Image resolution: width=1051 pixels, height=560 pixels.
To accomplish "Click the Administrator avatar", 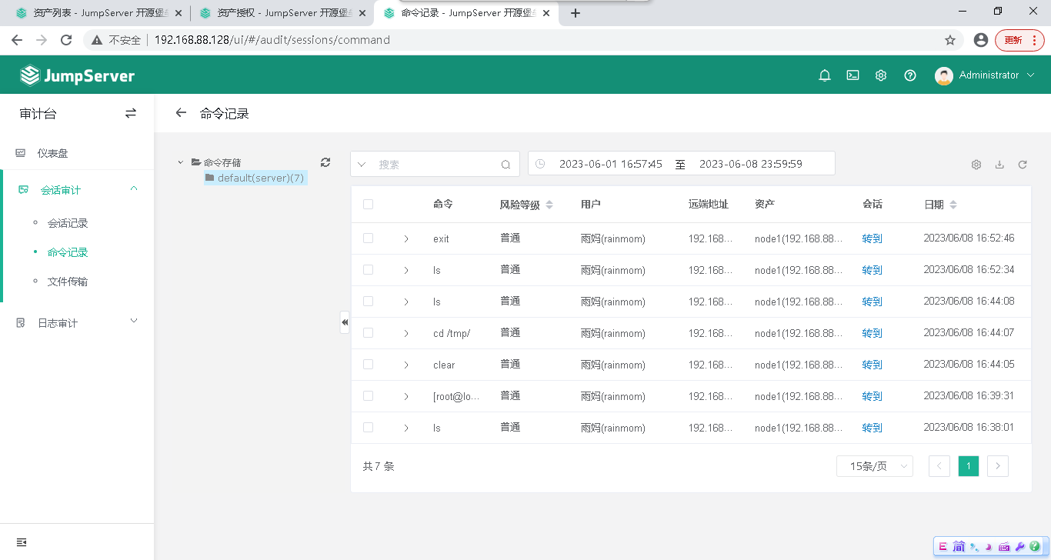I will (944, 75).
